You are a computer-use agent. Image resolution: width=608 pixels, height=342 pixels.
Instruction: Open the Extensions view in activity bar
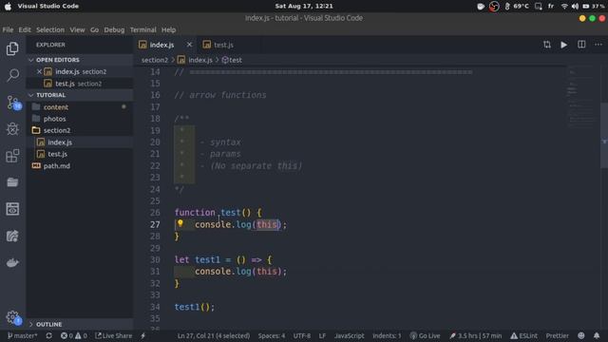(x=12, y=156)
